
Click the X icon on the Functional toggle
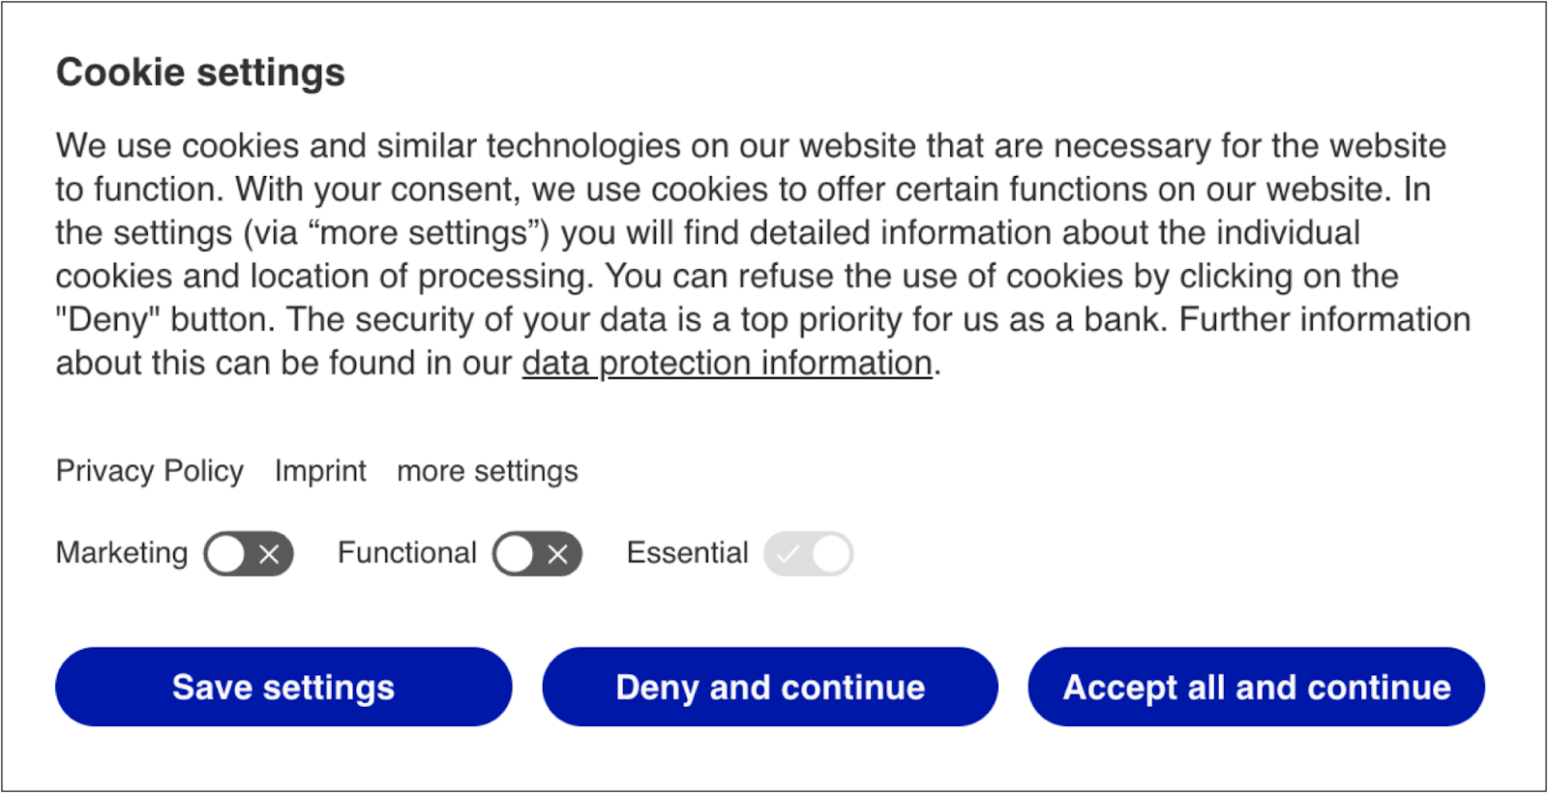558,553
